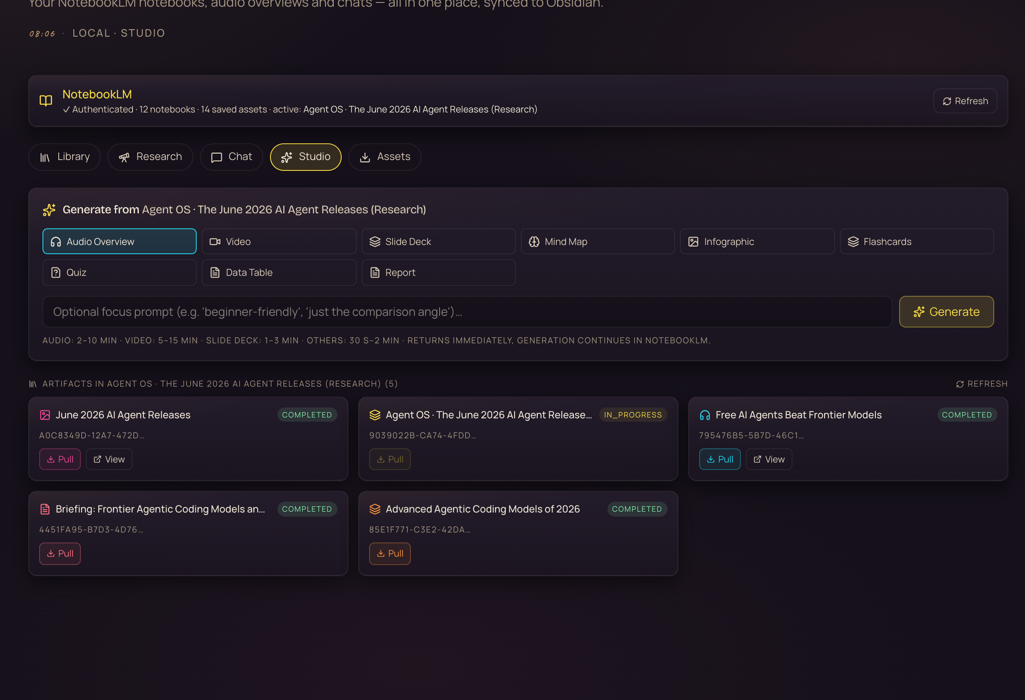This screenshot has width=1025, height=700.
Task: Click the NotebookLM title text
Action: (97, 94)
